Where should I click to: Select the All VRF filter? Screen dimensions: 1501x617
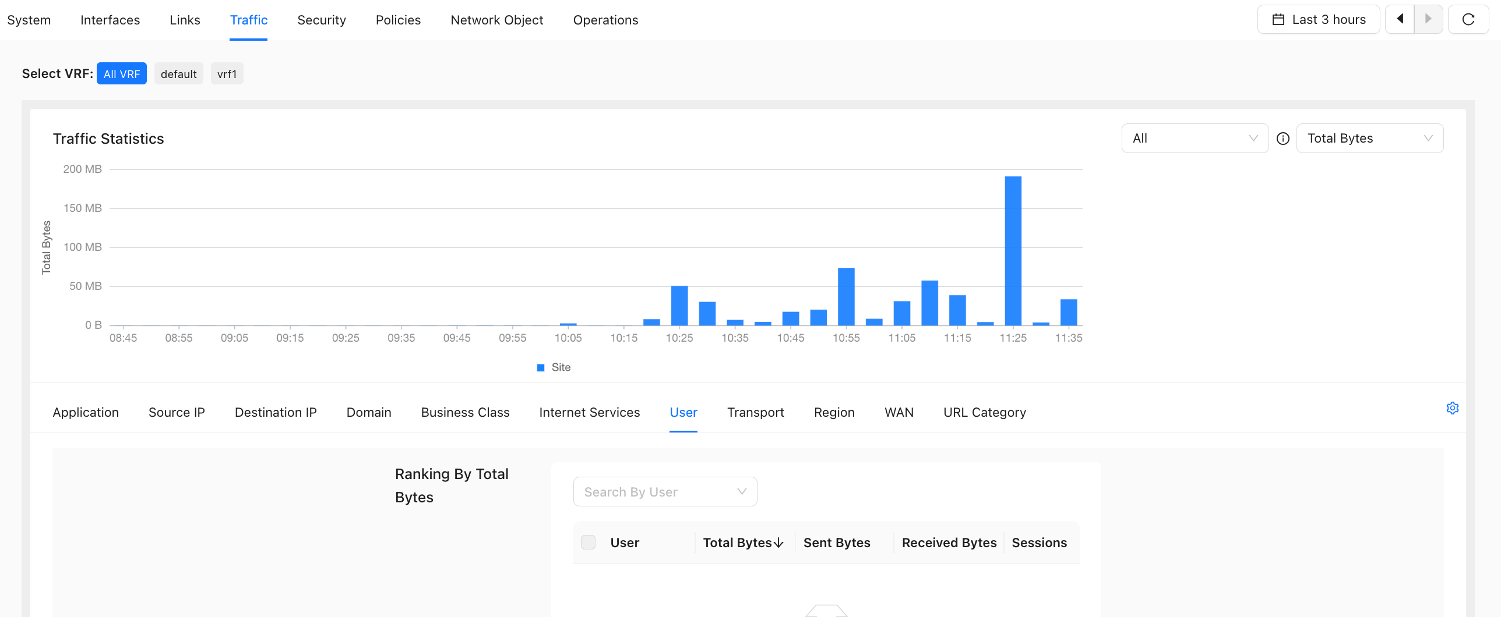coord(122,74)
